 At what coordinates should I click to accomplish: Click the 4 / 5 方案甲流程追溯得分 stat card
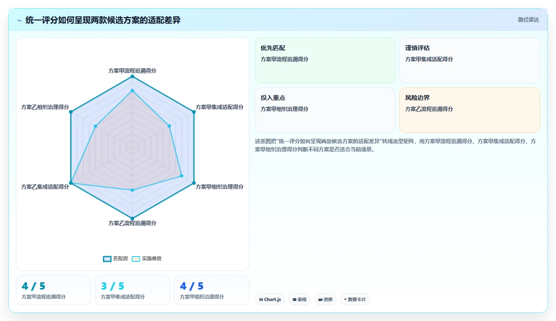[x=53, y=290]
